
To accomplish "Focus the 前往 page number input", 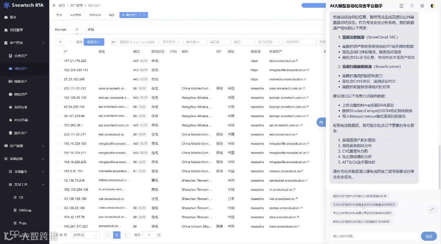I will click(149, 235).
